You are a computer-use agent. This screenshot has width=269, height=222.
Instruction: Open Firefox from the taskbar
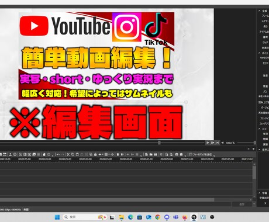point(185,217)
